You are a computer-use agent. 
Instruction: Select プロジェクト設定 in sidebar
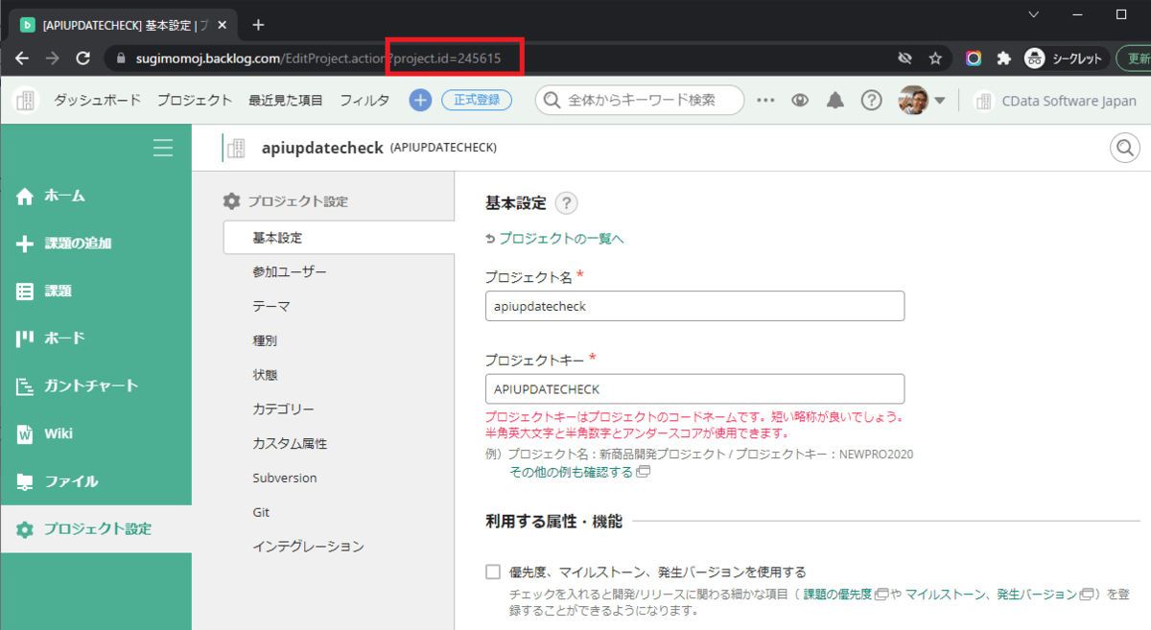point(96,529)
